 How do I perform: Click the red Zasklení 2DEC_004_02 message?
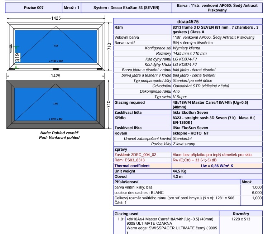click(x=135, y=155)
